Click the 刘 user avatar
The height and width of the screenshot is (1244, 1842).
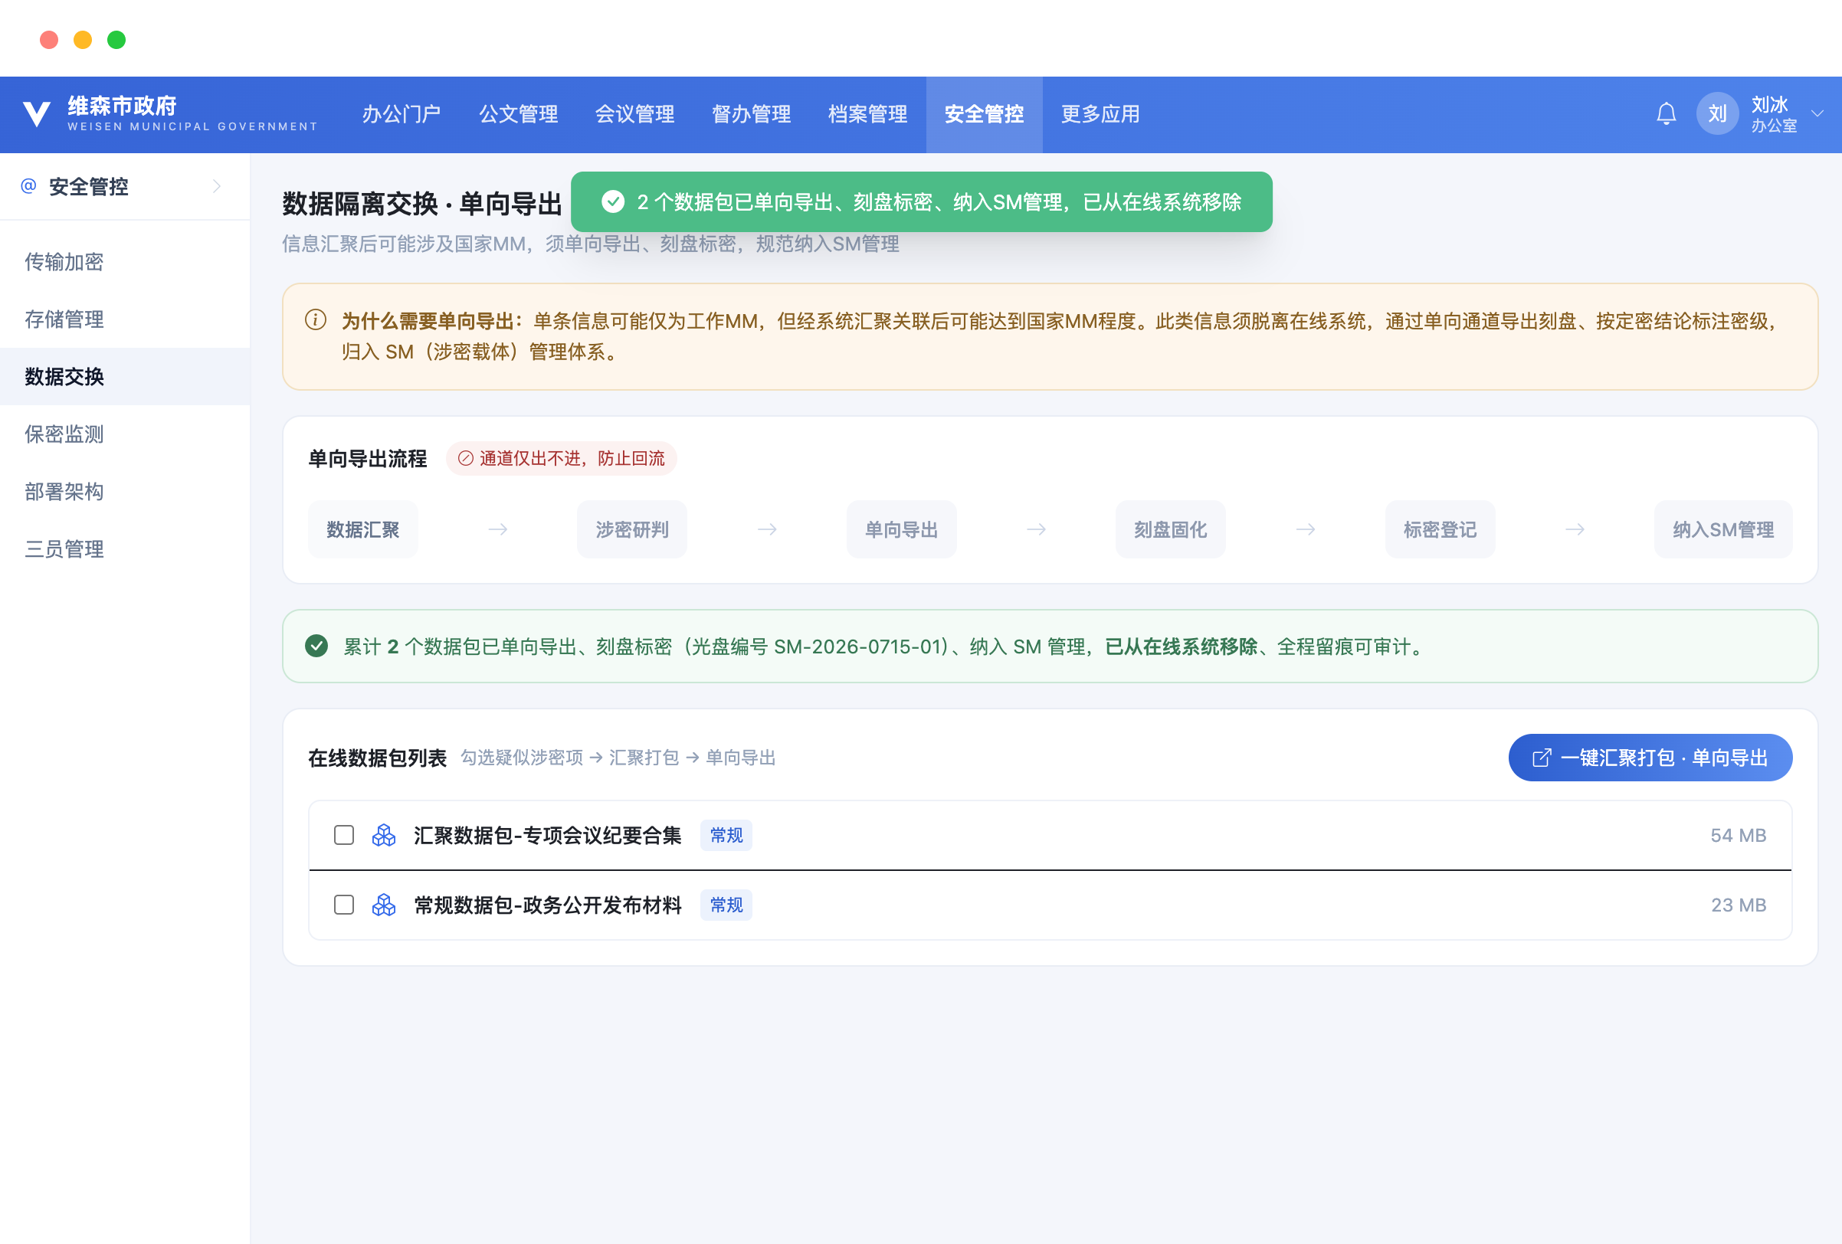[1717, 114]
